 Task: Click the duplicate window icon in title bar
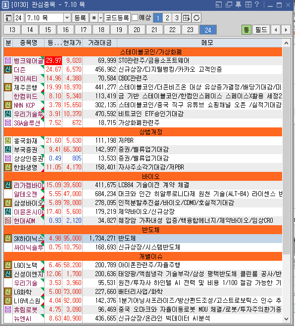click(229, 4)
